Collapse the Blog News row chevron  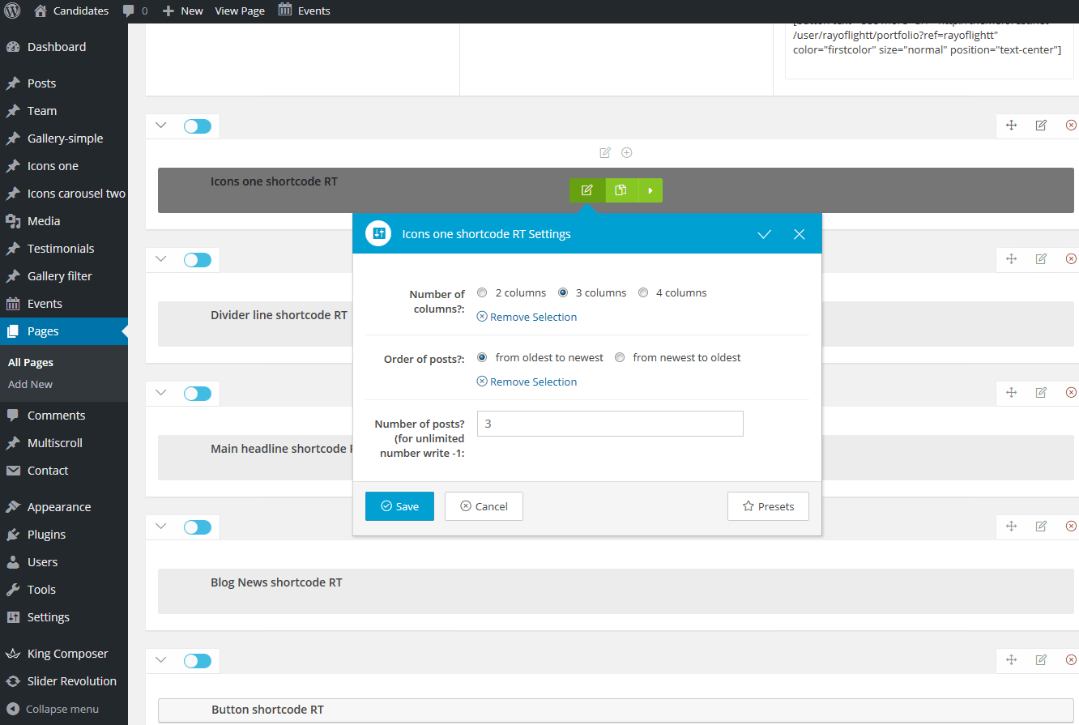coord(160,527)
